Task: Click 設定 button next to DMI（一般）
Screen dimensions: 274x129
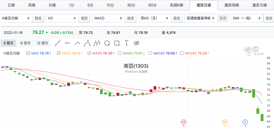Action: (x=269, y=18)
